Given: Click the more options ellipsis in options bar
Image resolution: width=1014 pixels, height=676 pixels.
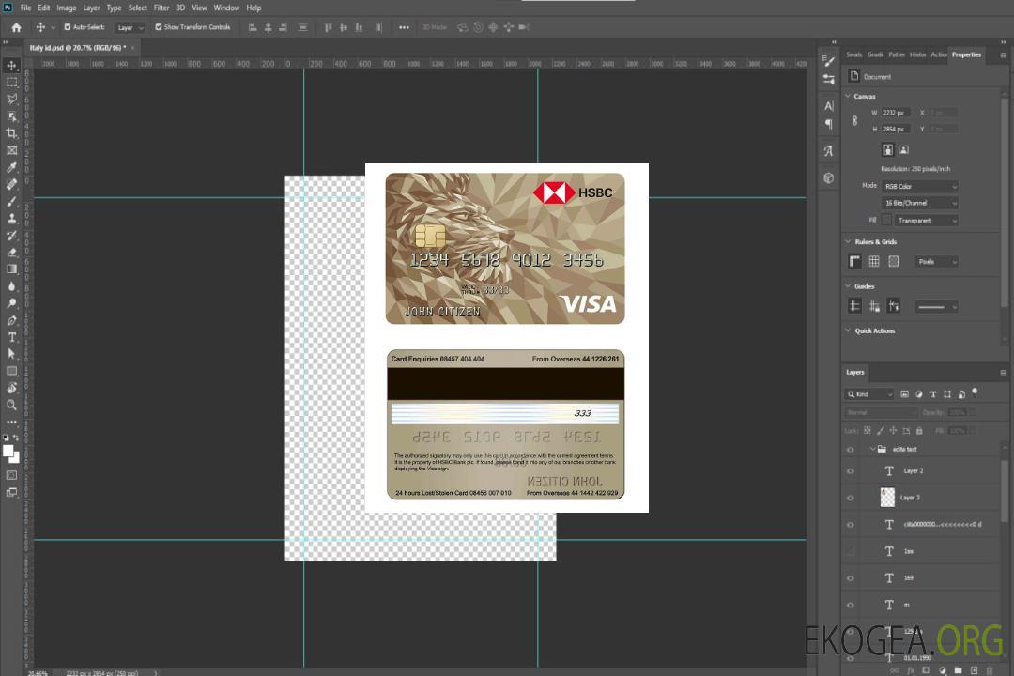Looking at the screenshot, I should 404,27.
